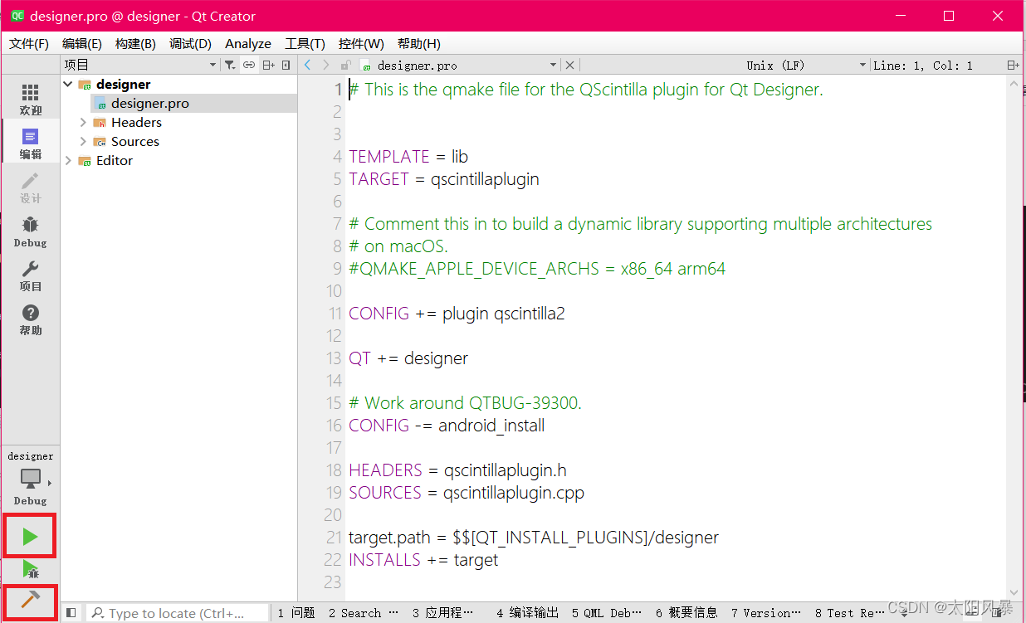
Task: Split the editor using the split icon
Action: pyautogui.click(x=267, y=64)
